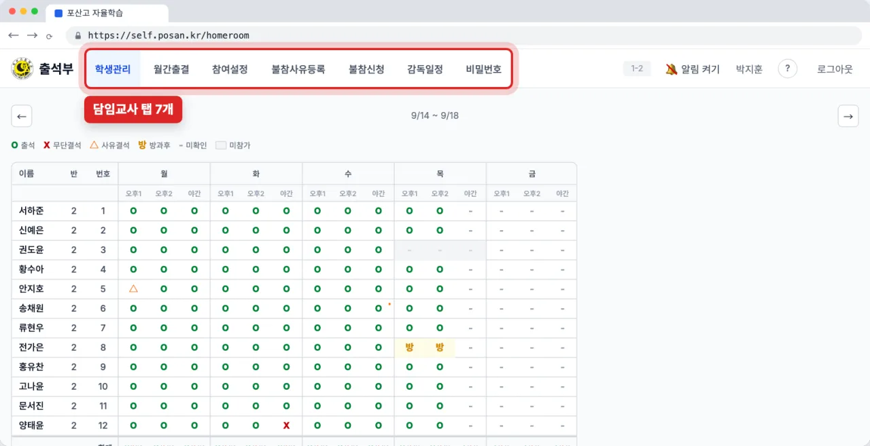The width and height of the screenshot is (870, 446).
Task: Go to previous week with left arrow
Action: (x=22, y=116)
